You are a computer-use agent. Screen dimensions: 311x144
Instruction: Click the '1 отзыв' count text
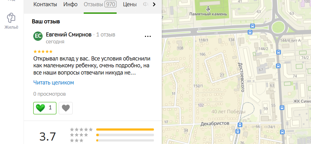click(106, 35)
